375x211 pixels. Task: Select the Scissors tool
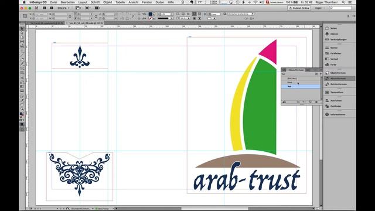[x=22, y=78]
